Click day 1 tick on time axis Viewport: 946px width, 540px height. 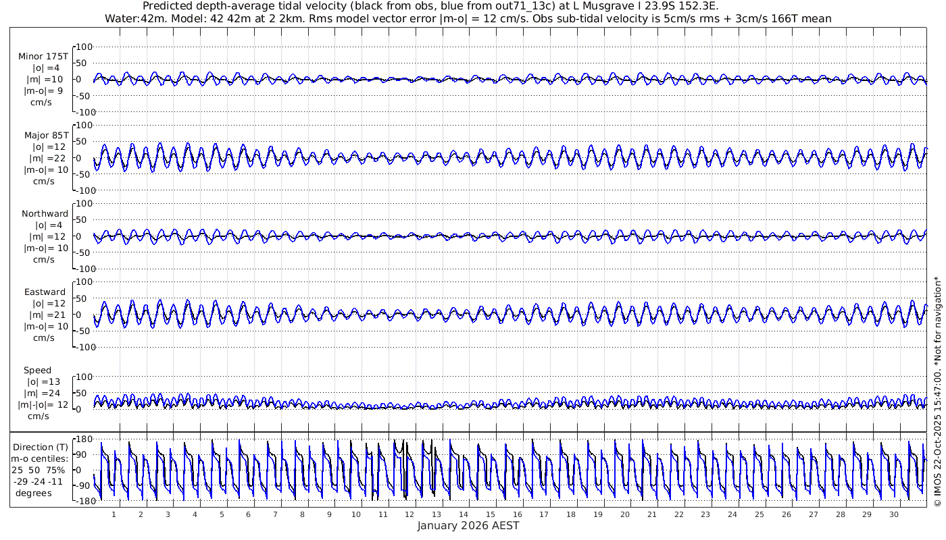[114, 514]
